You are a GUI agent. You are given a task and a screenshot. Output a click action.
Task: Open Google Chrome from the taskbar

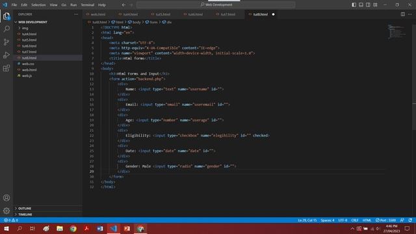(73, 228)
